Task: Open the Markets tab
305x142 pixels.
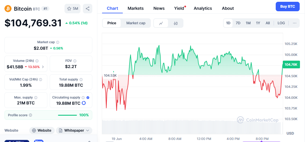Action: pyautogui.click(x=135, y=8)
